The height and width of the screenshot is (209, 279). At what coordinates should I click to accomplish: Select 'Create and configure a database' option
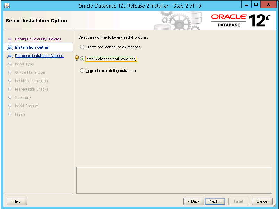(x=82, y=47)
